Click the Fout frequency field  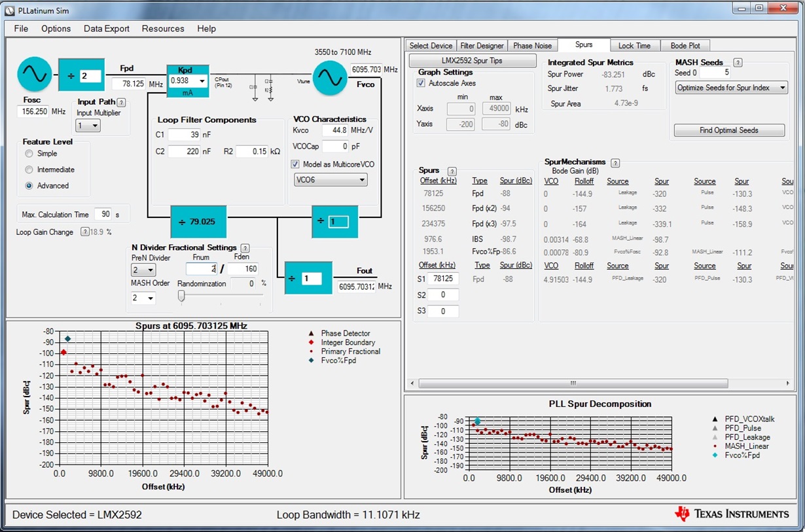click(x=356, y=286)
